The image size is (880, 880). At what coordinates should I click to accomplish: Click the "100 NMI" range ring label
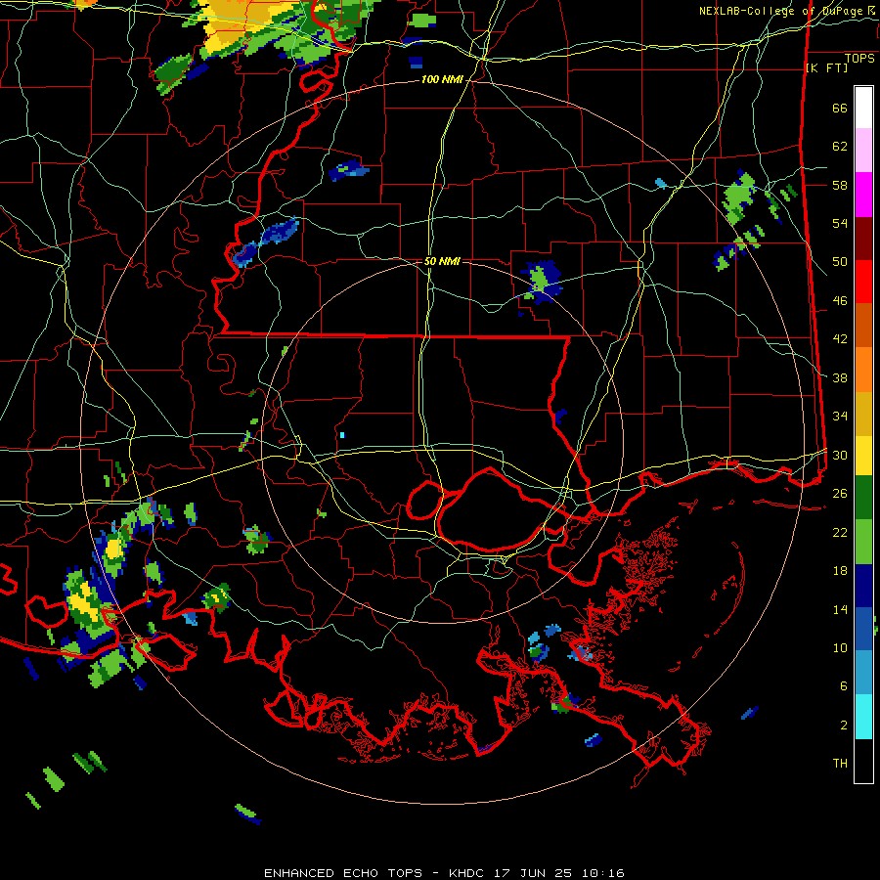(442, 80)
